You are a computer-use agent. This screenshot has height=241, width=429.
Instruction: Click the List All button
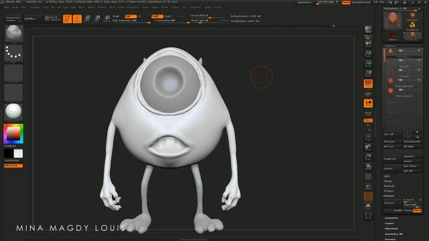(x=392, y=134)
